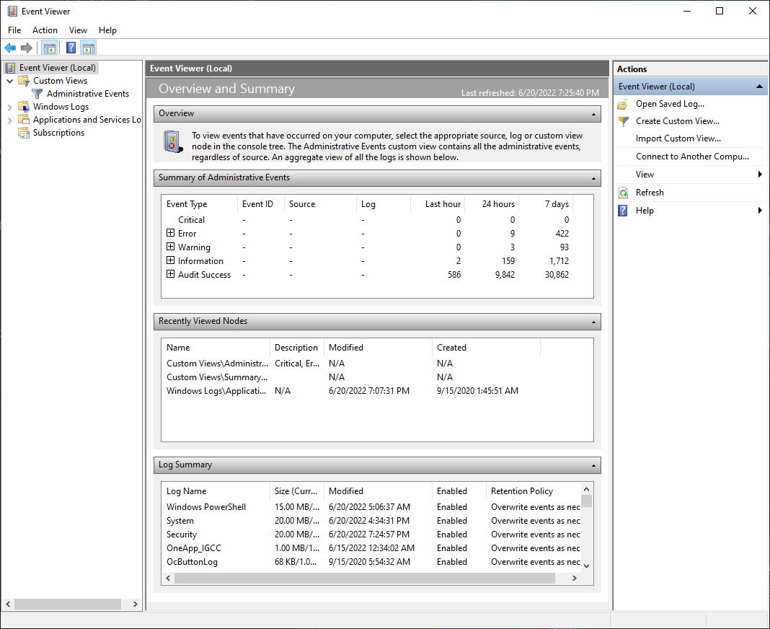Image resolution: width=770 pixels, height=629 pixels.
Task: Click the Forward arrow toolbar icon
Action: click(x=27, y=48)
